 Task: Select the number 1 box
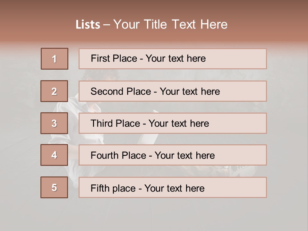[55, 59]
